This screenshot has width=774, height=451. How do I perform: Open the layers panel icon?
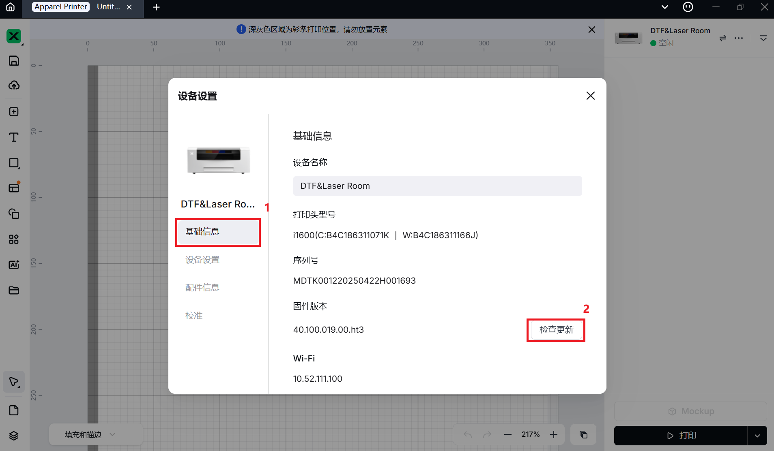(14, 436)
